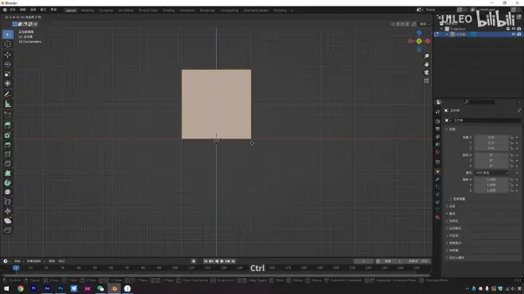Choose the Scale tool

pyautogui.click(x=7, y=74)
